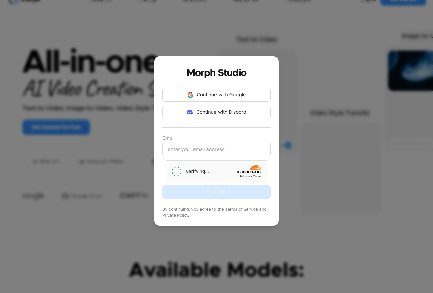
Task: Sign in using Continue with Google
Action: point(216,95)
